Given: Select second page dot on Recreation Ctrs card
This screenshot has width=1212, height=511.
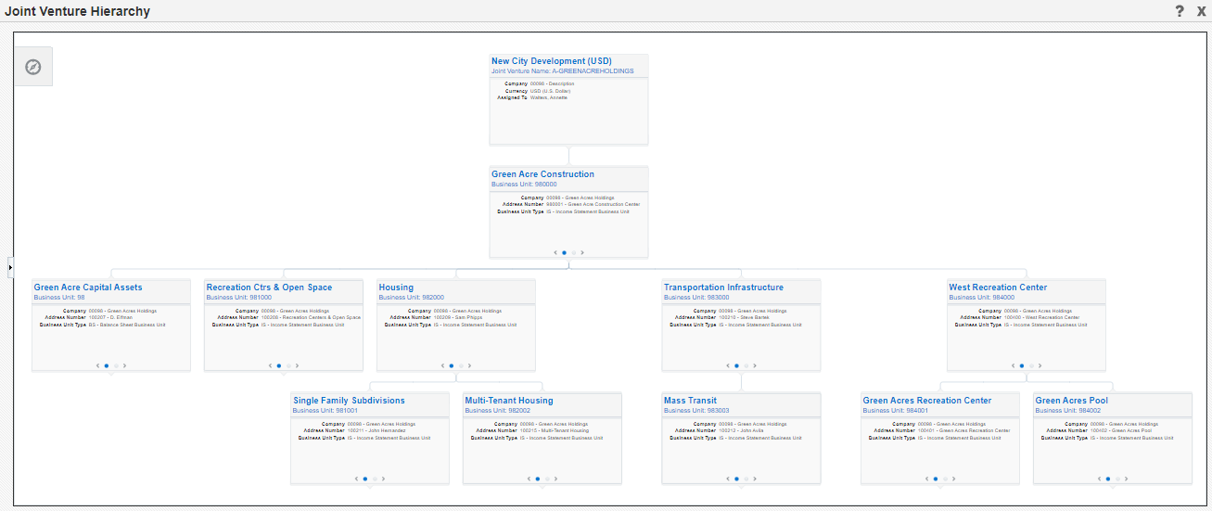Looking at the screenshot, I should (288, 365).
